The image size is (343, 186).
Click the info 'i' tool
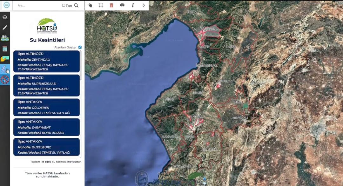(x=133, y=5)
